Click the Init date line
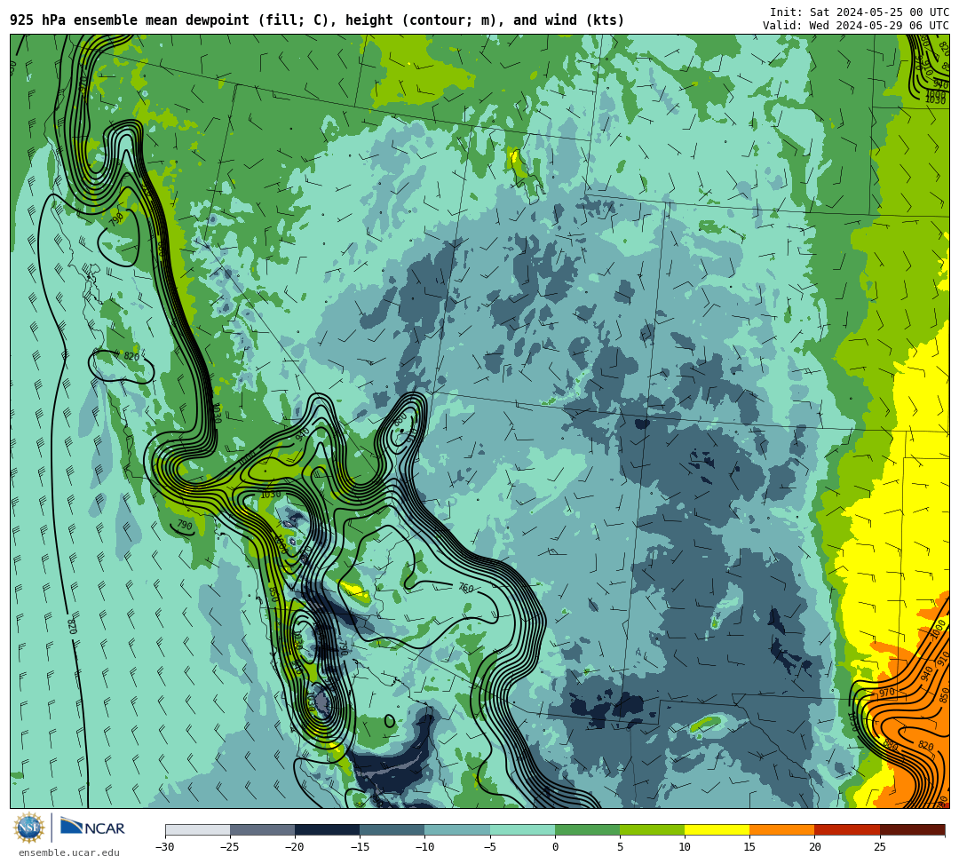The image size is (959, 864). pyautogui.click(x=860, y=12)
